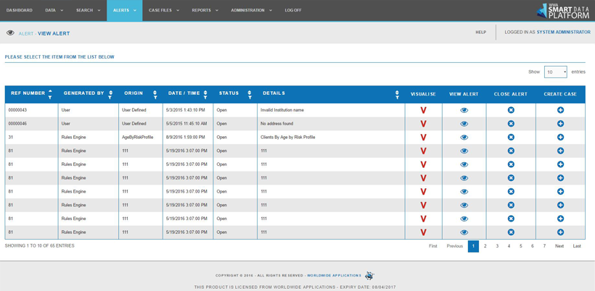Open the Help link
595x291 pixels.
coord(480,32)
